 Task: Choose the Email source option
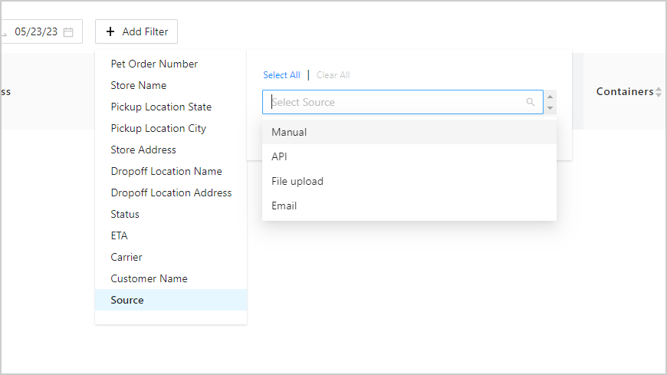click(284, 206)
